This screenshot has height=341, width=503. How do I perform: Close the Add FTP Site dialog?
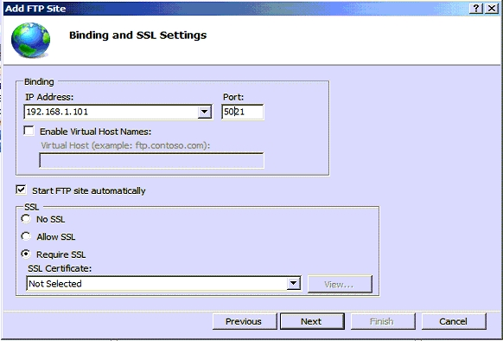(x=491, y=9)
